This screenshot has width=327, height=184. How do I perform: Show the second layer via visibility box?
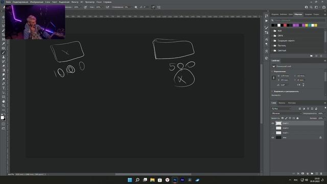click(x=273, y=128)
